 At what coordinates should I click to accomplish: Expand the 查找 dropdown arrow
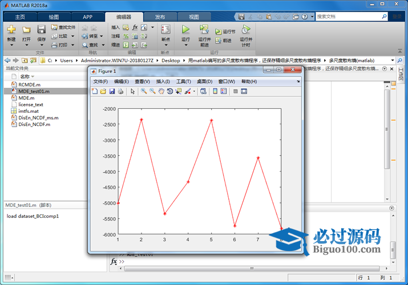tap(103, 45)
